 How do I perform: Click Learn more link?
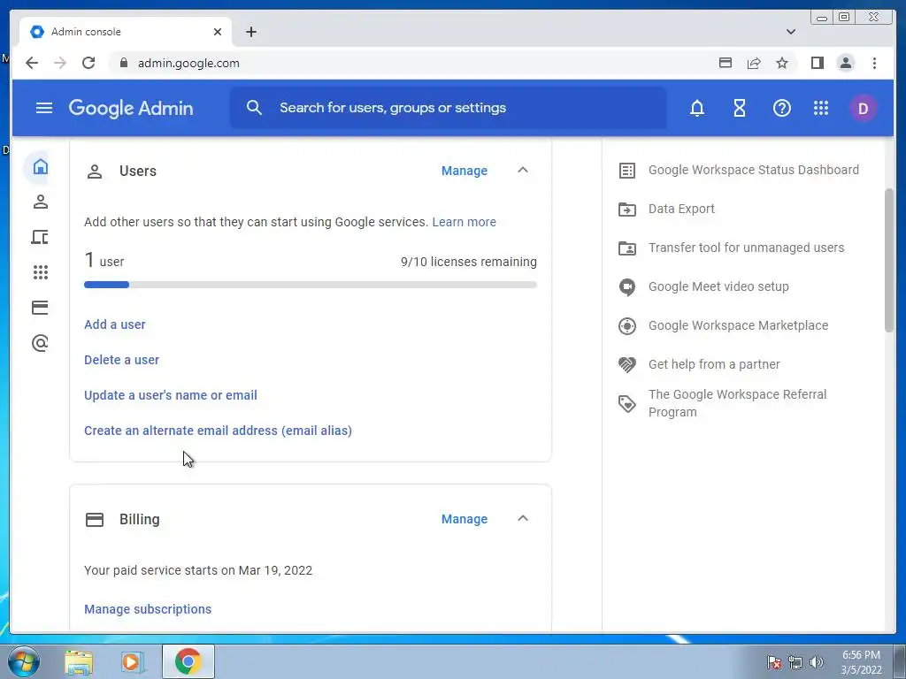464,222
